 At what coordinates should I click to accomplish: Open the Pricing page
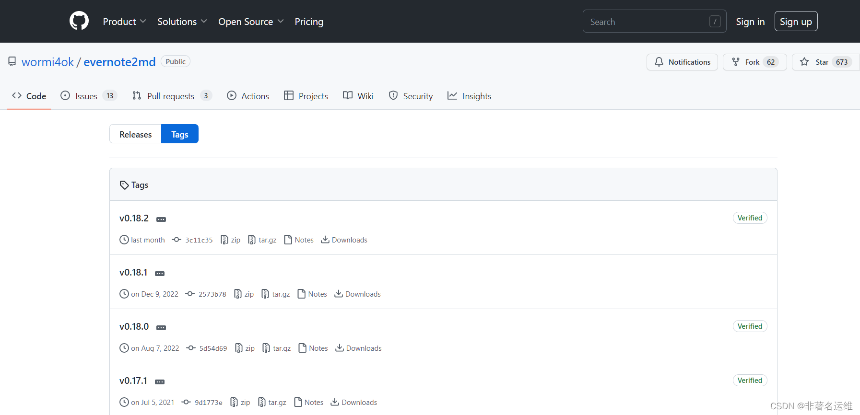pos(309,22)
